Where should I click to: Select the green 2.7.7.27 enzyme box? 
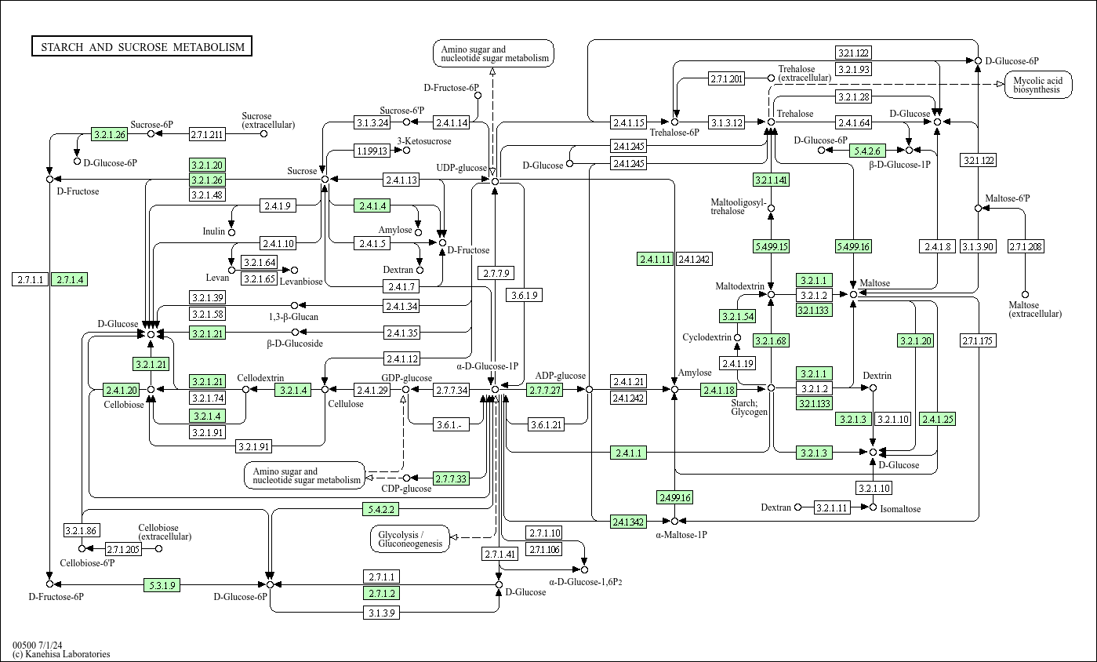[x=544, y=390]
